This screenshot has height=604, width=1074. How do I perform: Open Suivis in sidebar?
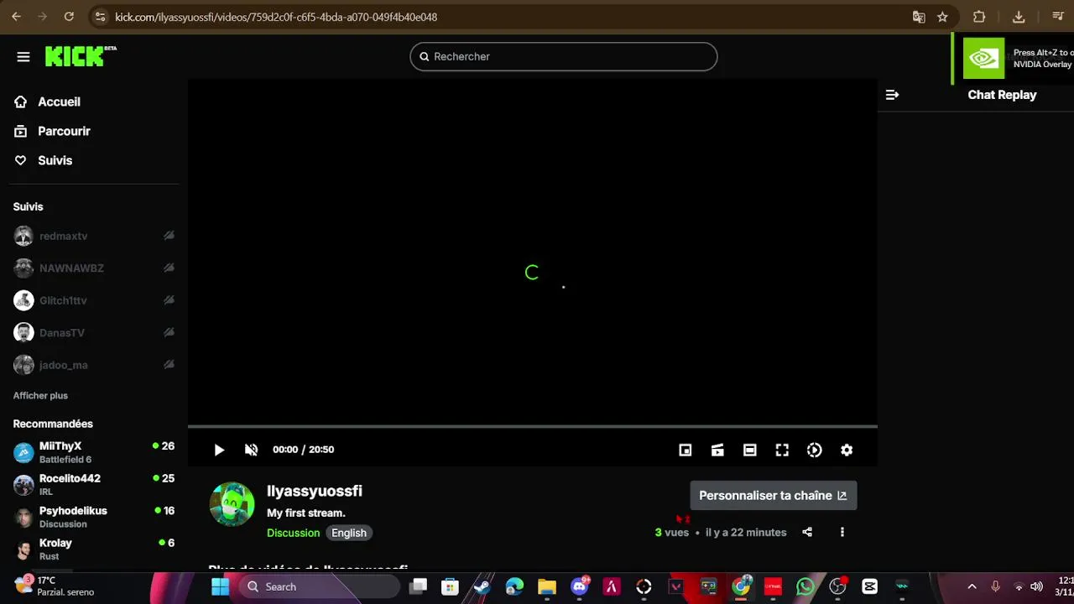(44, 160)
